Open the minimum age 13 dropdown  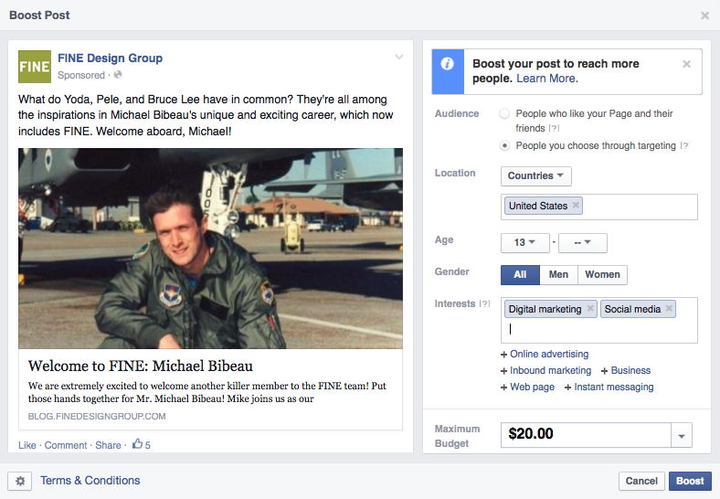524,242
